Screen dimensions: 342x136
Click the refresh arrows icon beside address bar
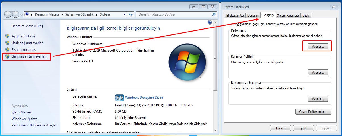[131, 14]
